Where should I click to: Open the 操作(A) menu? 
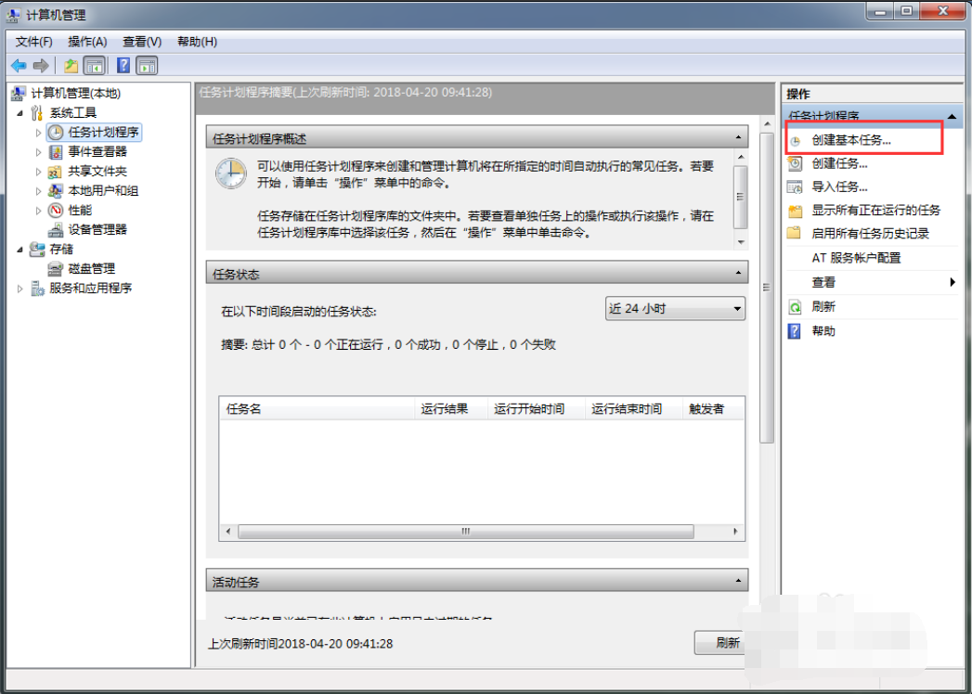[x=87, y=42]
